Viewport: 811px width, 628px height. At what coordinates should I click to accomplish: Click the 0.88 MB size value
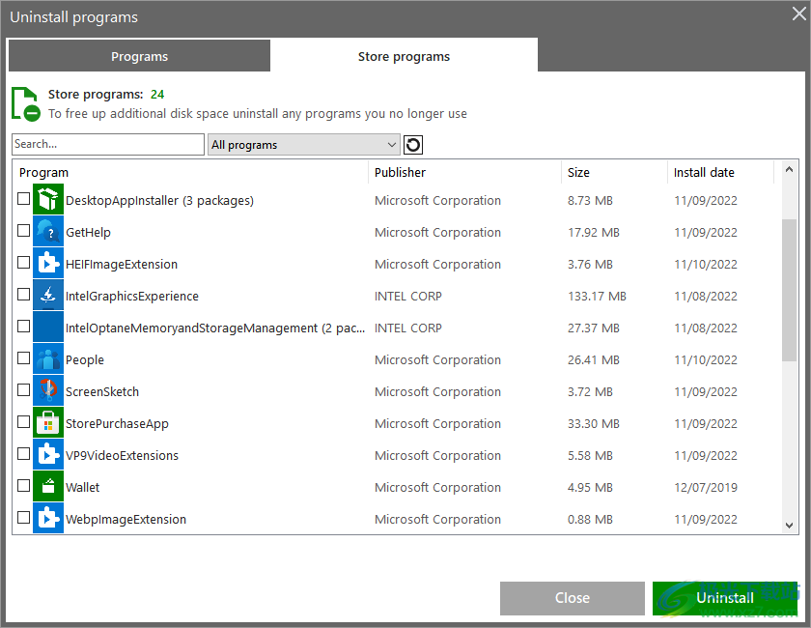coord(590,519)
